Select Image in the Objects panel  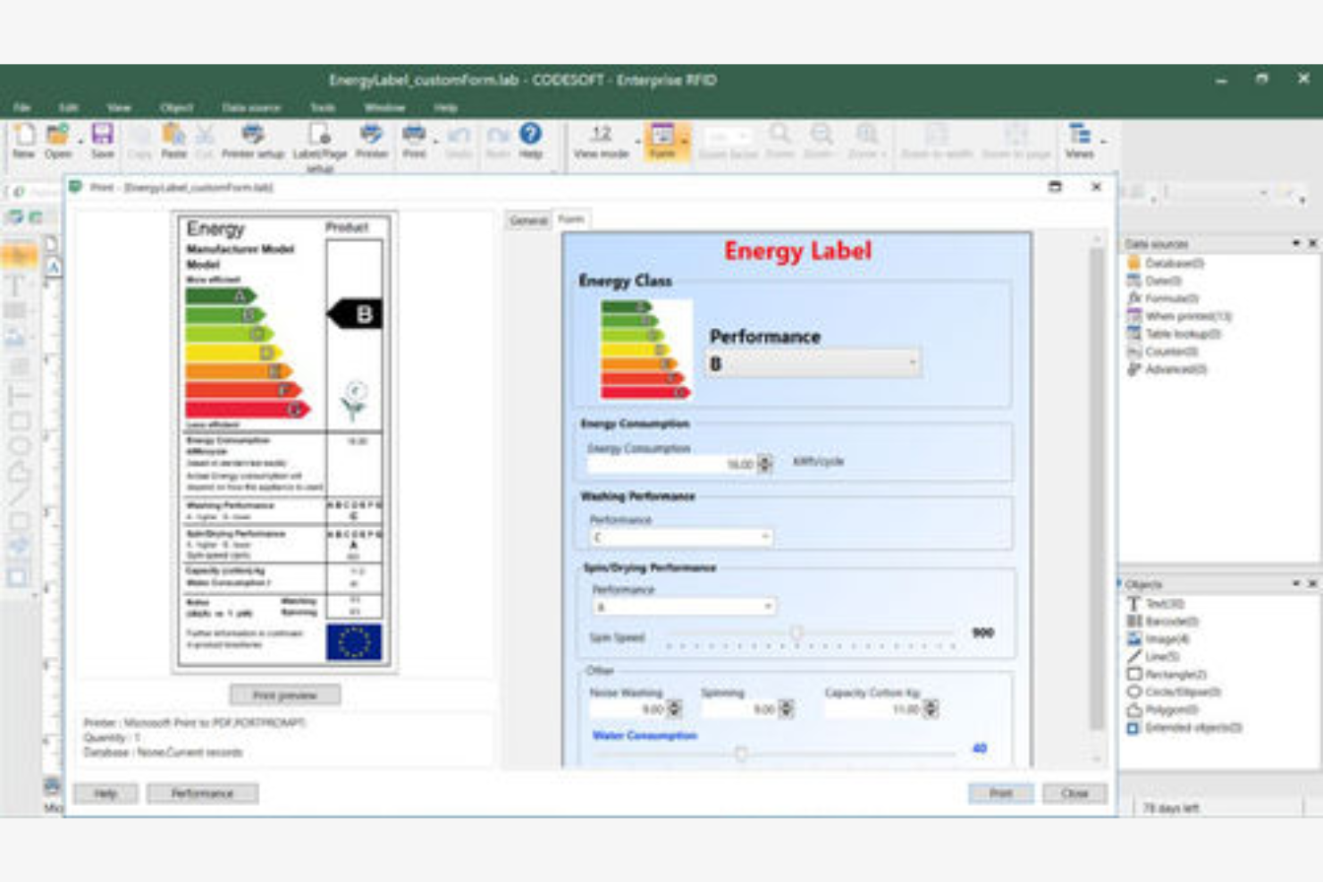(1159, 639)
